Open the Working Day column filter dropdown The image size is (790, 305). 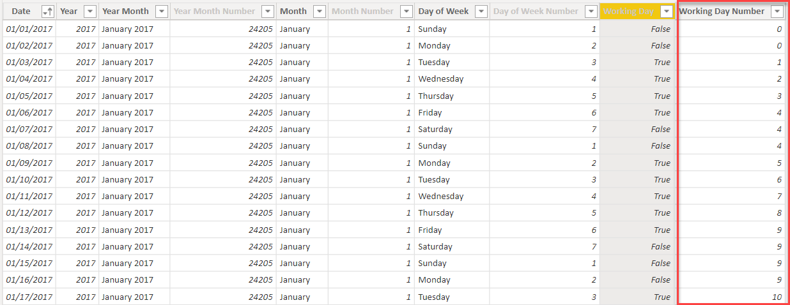coord(668,11)
